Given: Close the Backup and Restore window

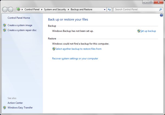Looking at the screenshot, I should click(x=159, y=2).
